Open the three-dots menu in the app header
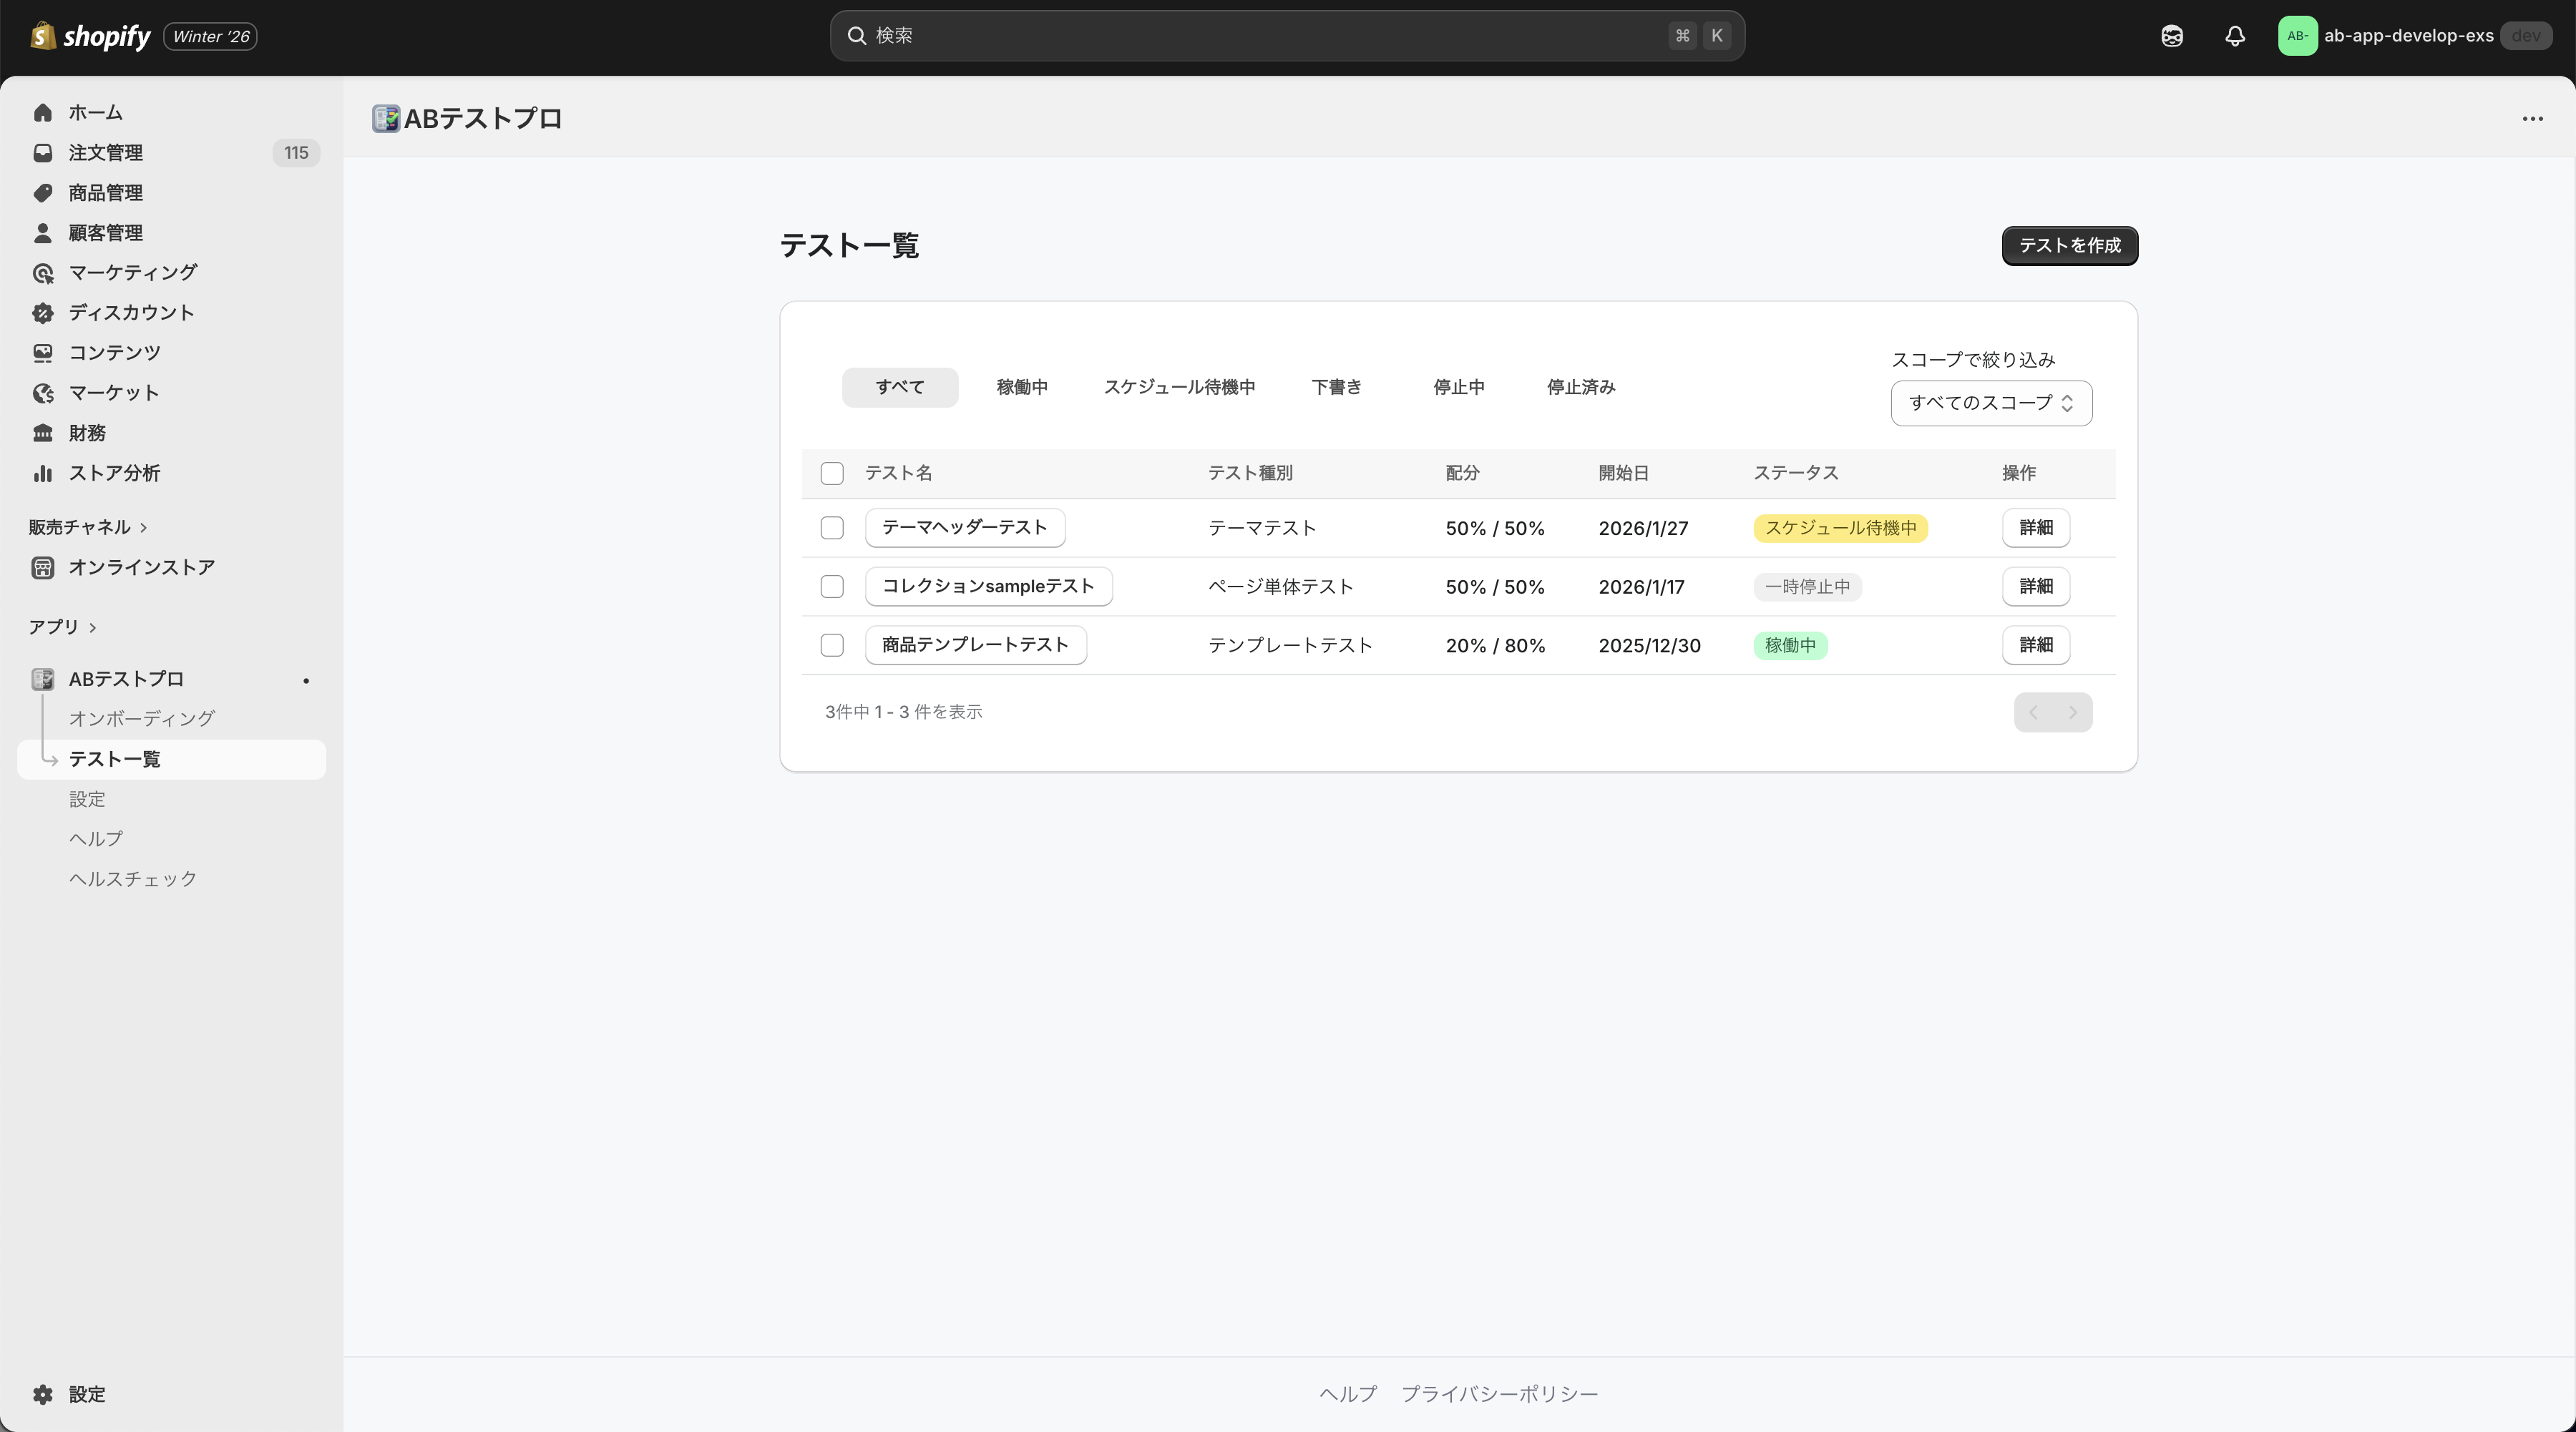 pos(2532,119)
